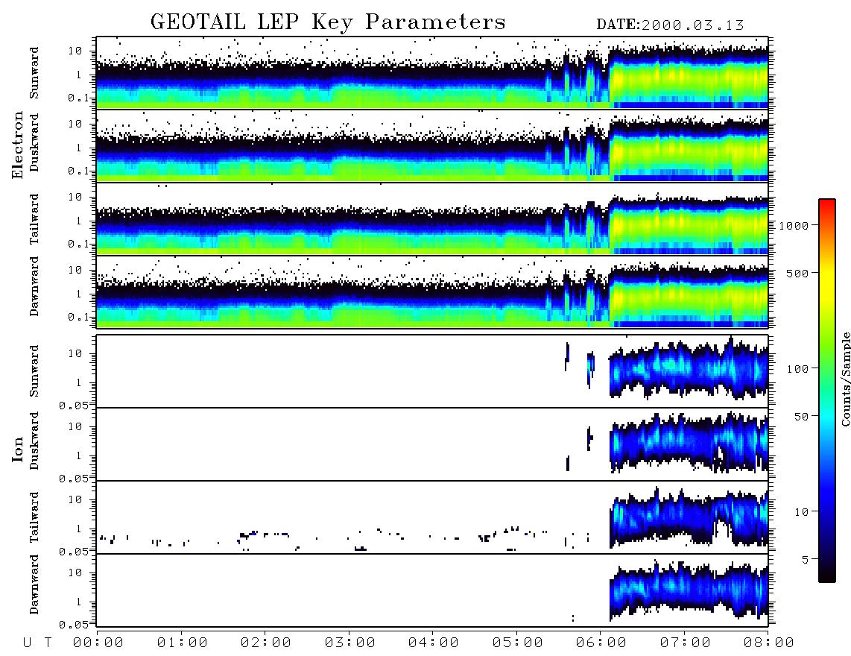Select the colorbar tick value 10
Screen dimensions: 851x656
click(x=802, y=511)
